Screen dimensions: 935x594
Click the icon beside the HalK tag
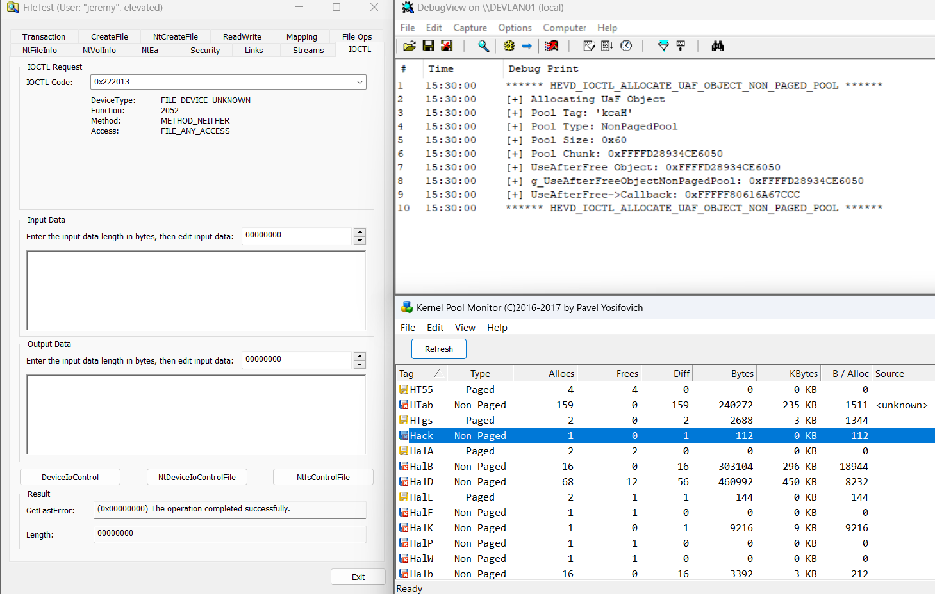pyautogui.click(x=404, y=527)
